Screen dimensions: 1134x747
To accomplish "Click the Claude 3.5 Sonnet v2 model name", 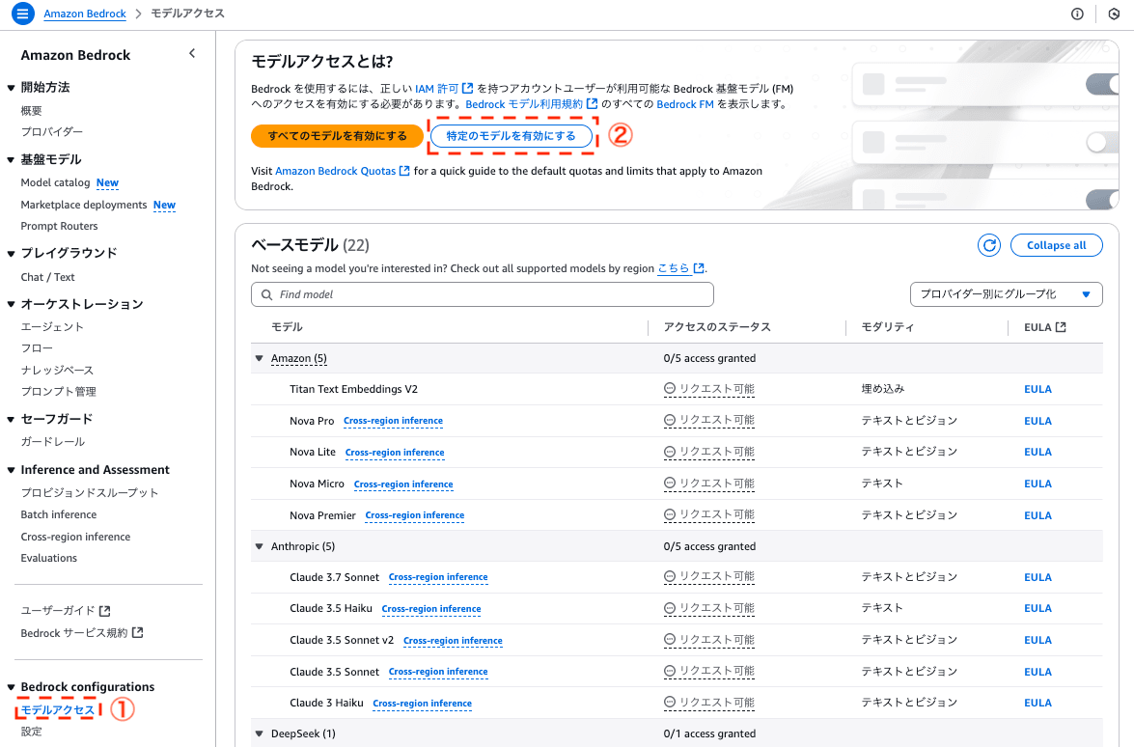I will (342, 640).
